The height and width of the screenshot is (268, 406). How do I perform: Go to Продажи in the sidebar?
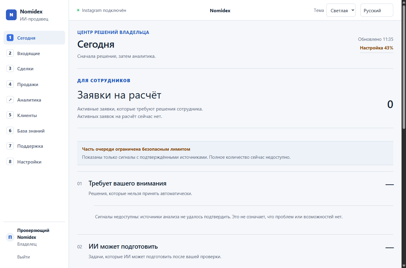(x=34, y=84)
